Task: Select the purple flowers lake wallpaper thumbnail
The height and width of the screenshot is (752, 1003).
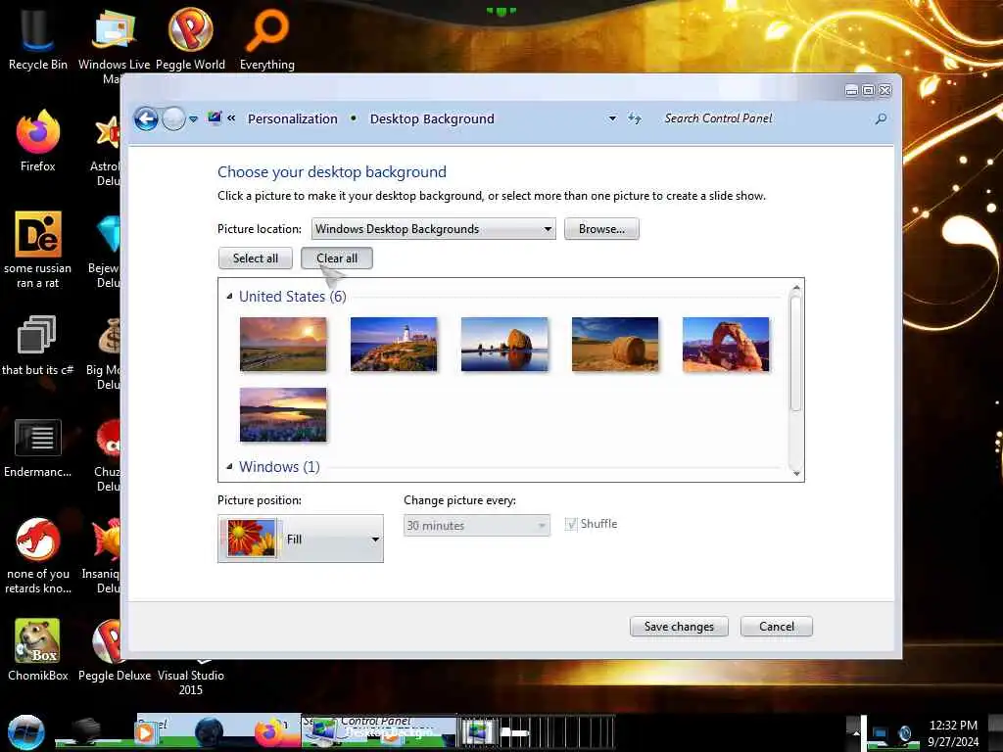Action: pyautogui.click(x=283, y=414)
